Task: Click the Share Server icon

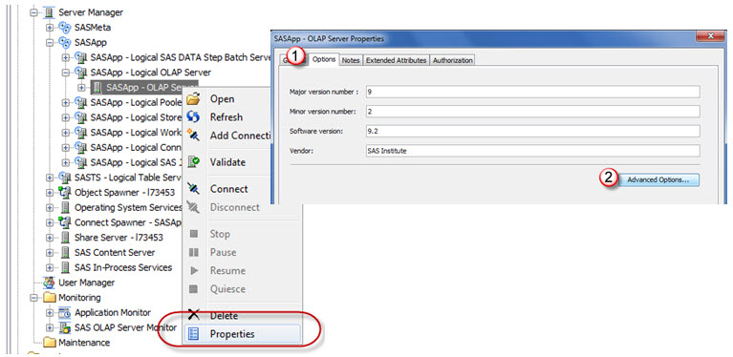Action: (65, 237)
